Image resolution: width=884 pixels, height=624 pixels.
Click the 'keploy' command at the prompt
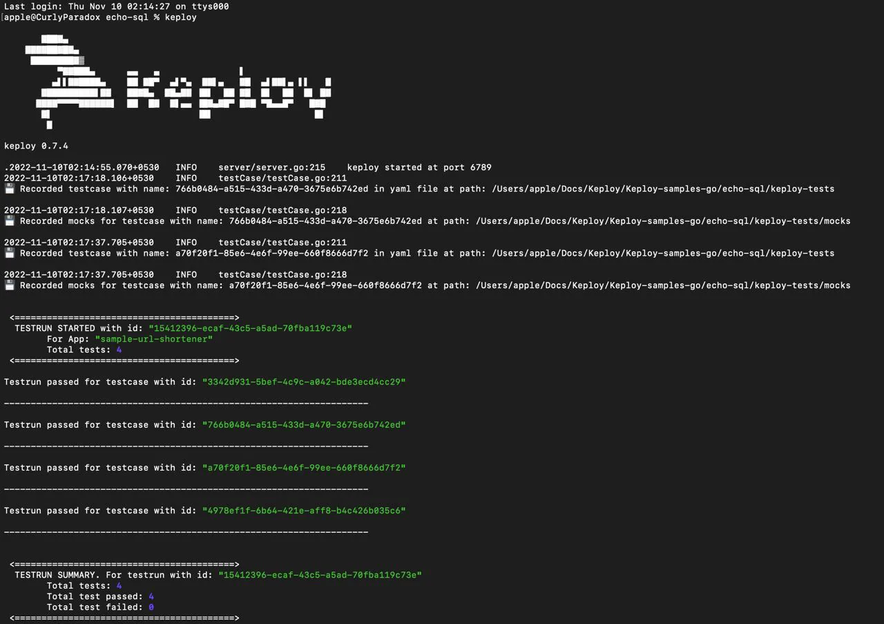(181, 17)
